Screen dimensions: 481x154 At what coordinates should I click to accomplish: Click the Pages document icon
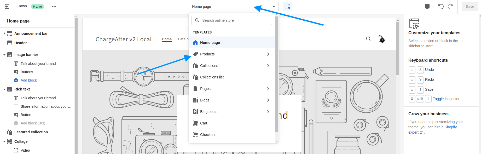tap(195, 89)
